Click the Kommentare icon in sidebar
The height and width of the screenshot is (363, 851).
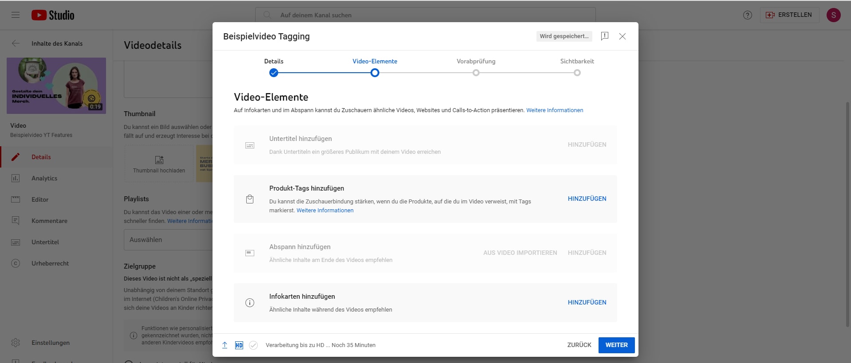tap(16, 221)
